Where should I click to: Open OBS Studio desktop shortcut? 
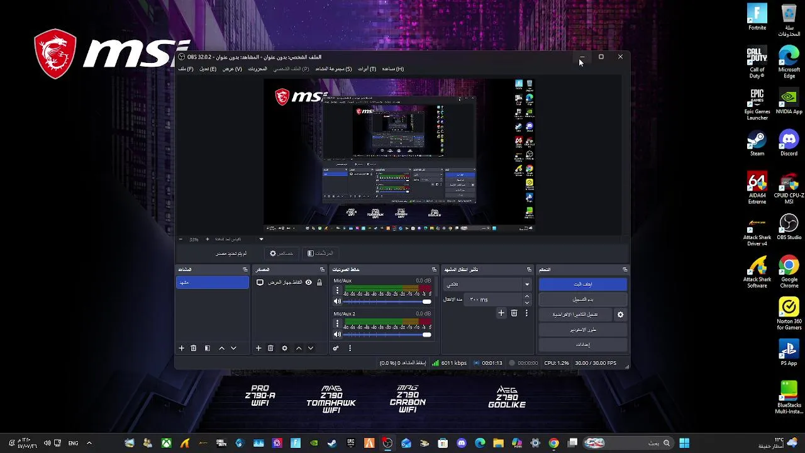click(x=789, y=227)
